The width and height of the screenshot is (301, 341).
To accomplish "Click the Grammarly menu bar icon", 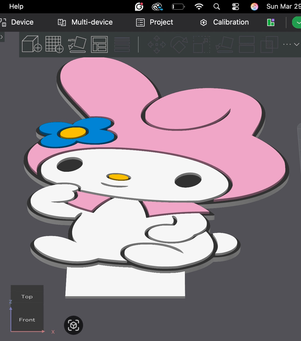I will [139, 6].
